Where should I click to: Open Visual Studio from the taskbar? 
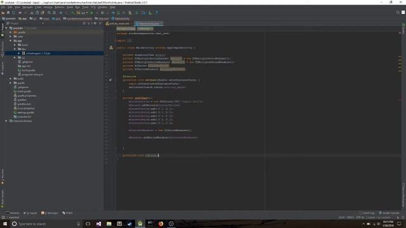[99, 224]
